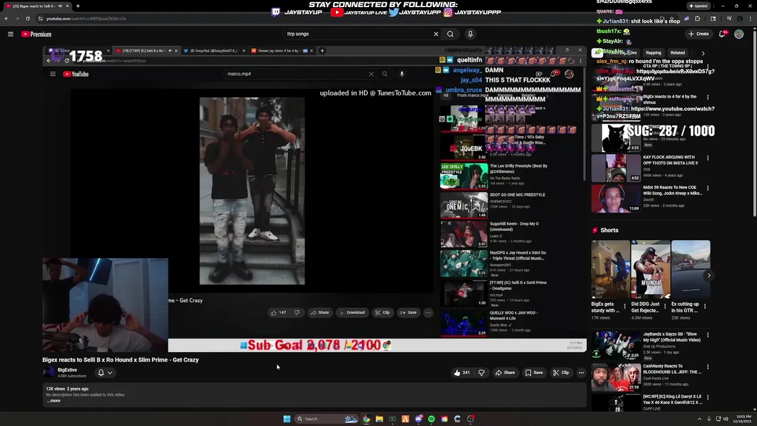Open the BigExlive channel name link

click(67, 370)
